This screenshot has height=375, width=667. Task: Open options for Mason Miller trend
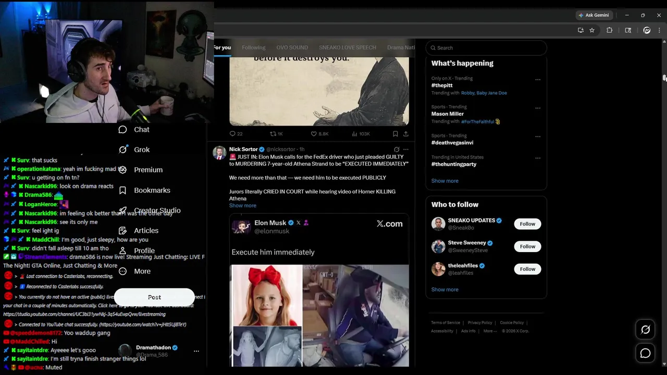(x=538, y=108)
